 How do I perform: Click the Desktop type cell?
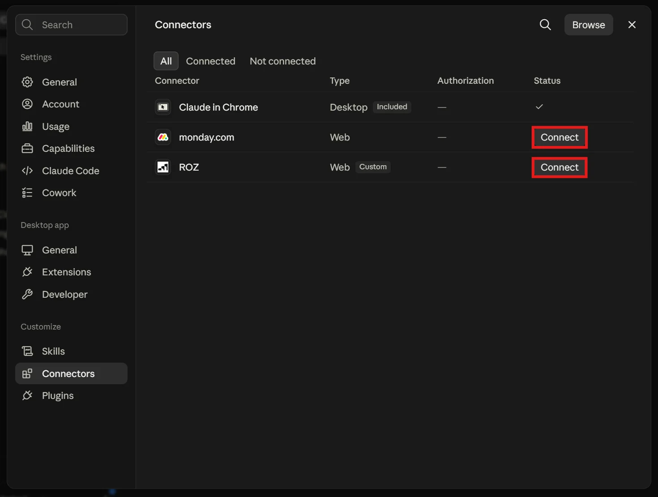tap(349, 107)
